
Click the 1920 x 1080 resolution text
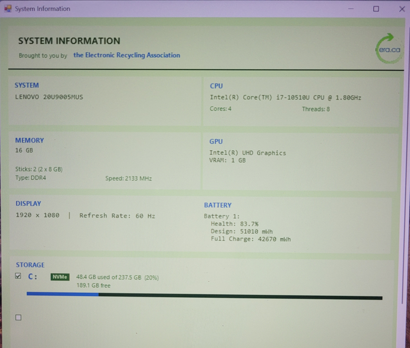(x=37, y=215)
